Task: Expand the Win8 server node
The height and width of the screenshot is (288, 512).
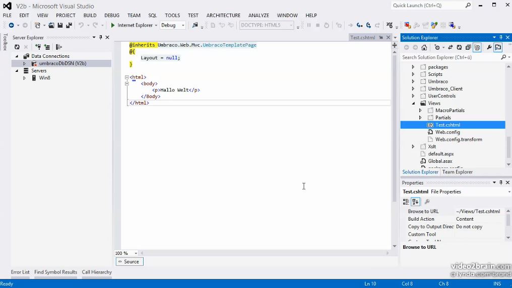Action: 24,78
